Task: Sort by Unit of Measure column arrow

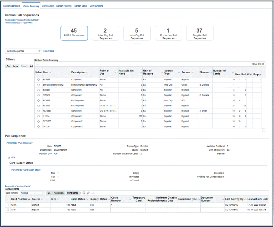Action: [162, 73]
